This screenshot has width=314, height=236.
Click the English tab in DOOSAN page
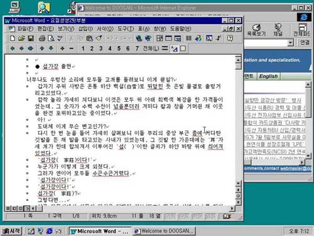tap(269, 76)
